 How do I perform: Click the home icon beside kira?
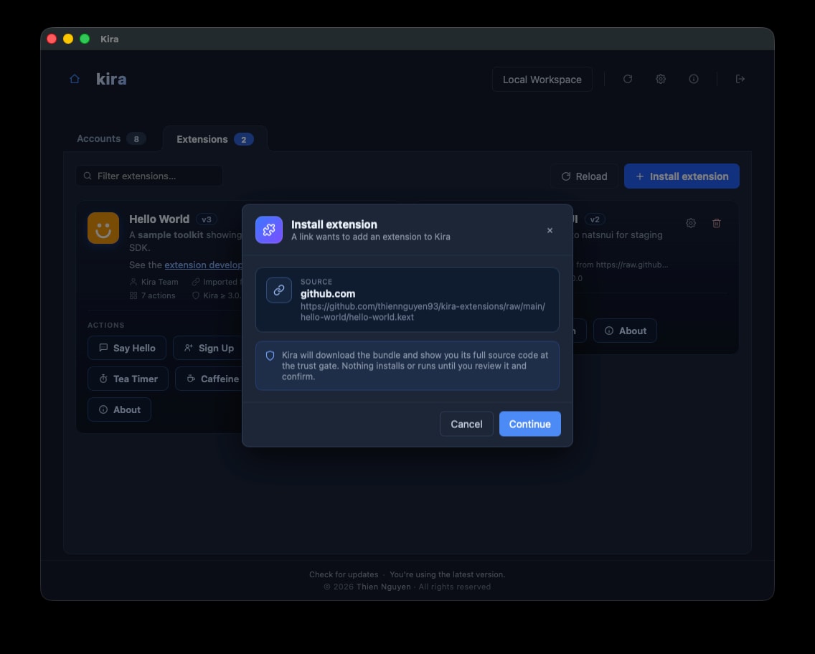coord(75,79)
